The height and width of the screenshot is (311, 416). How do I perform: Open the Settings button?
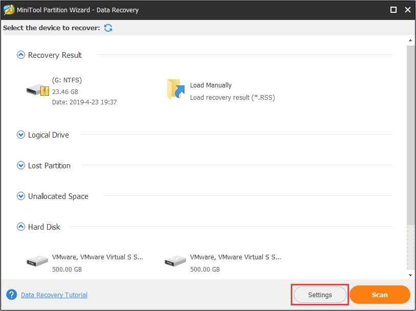click(x=320, y=295)
